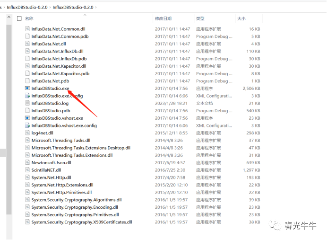
Task: Select the file name InfluxDBStudio.exe
Action: point(50,89)
